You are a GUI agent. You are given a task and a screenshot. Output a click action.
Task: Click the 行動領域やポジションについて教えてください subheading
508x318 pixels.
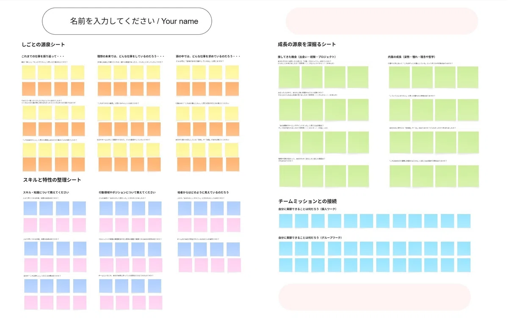click(127, 192)
